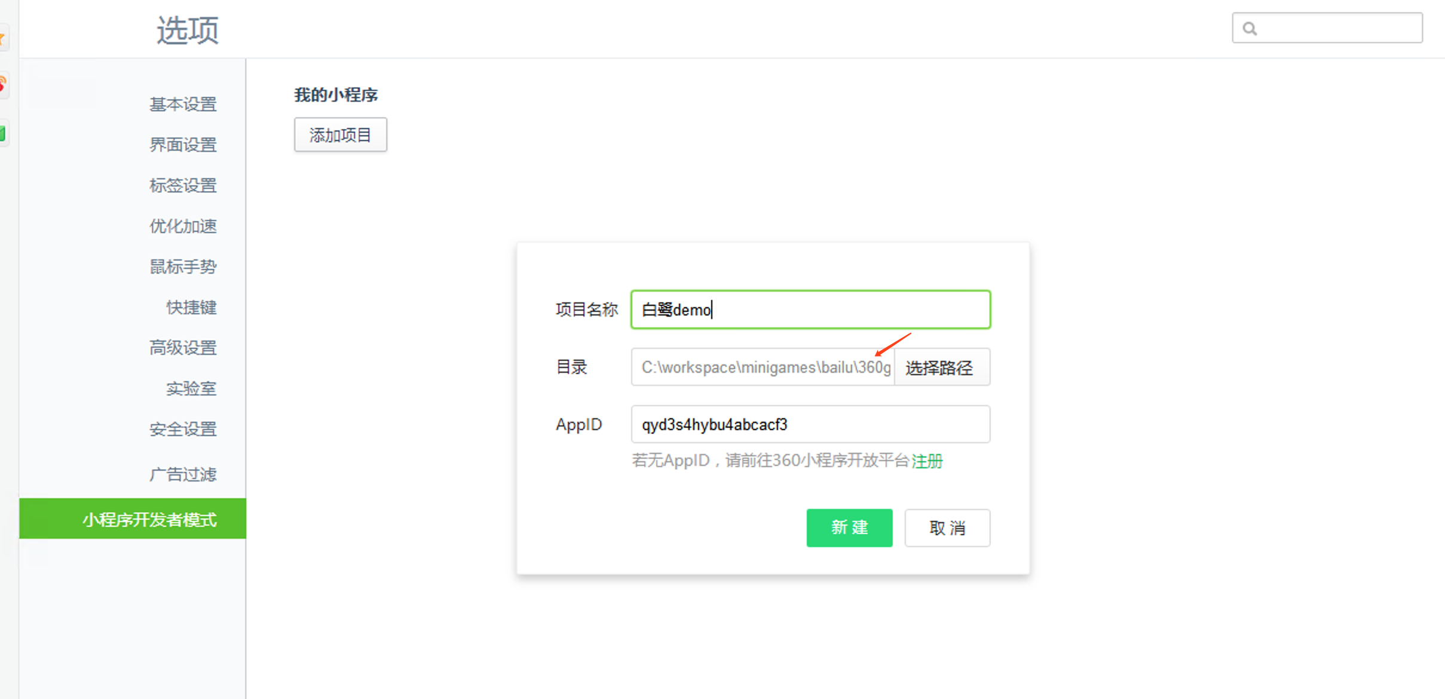Open 基本设置 settings section

coord(183,105)
